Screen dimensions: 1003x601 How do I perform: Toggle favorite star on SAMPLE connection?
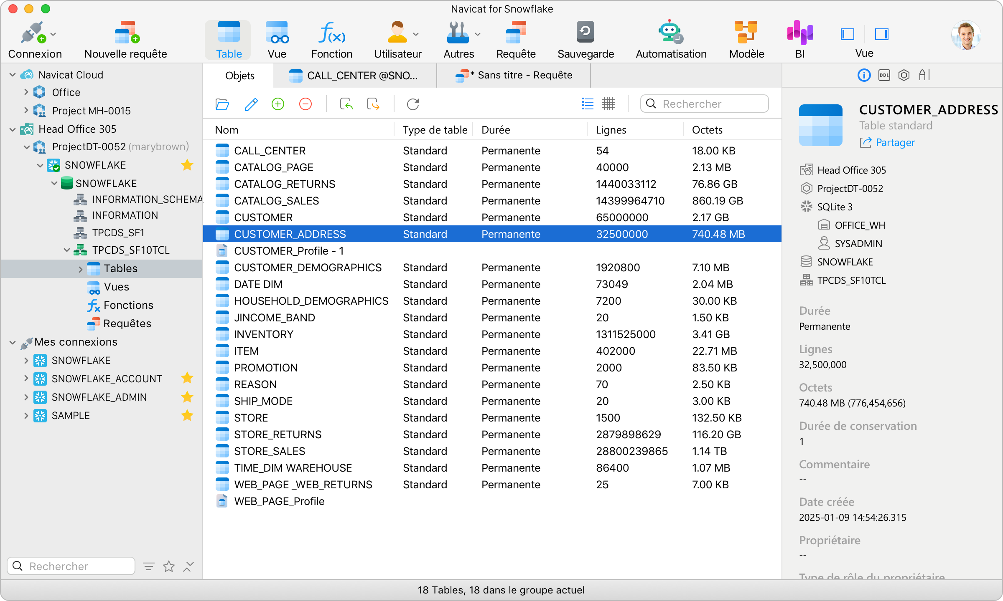(187, 415)
